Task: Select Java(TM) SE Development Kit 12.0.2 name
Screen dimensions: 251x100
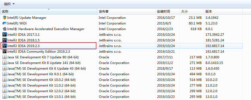Action: coord(41,91)
